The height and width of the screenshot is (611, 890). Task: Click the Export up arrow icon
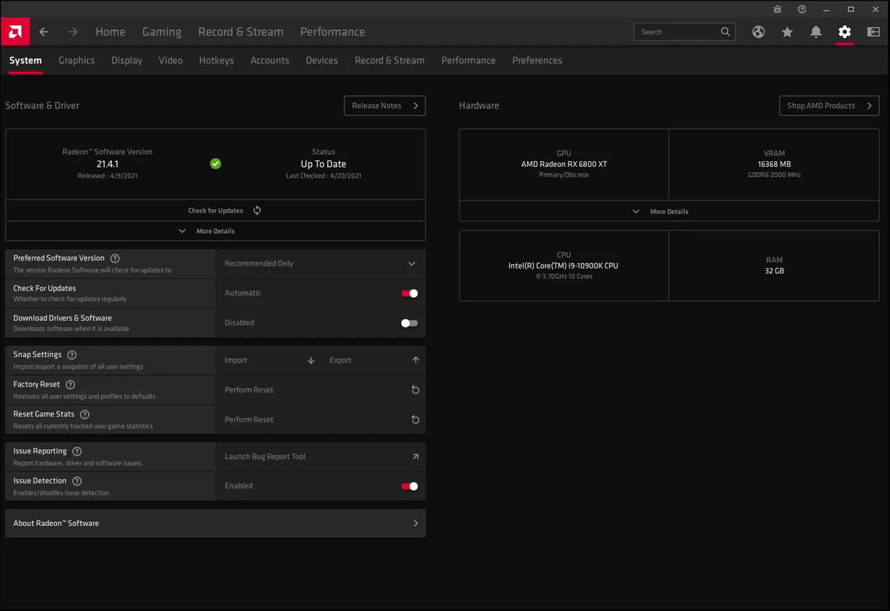(x=416, y=360)
